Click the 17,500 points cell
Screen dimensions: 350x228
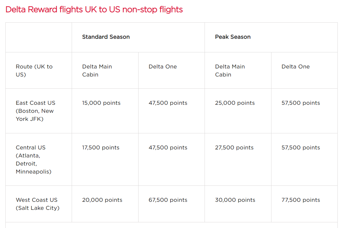coord(101,148)
